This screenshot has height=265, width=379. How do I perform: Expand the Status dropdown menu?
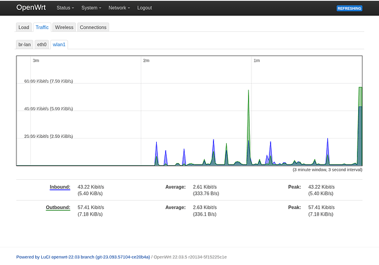[x=65, y=8]
